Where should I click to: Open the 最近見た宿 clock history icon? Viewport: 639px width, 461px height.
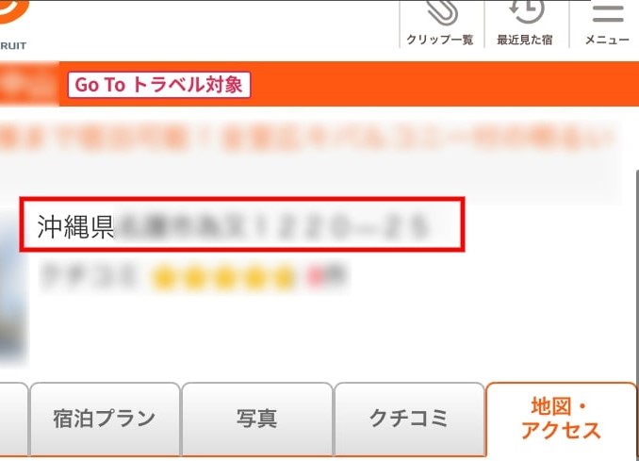(526, 11)
